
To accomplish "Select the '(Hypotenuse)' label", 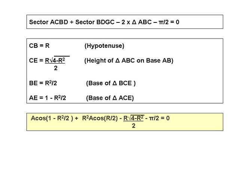I will (104, 46).
